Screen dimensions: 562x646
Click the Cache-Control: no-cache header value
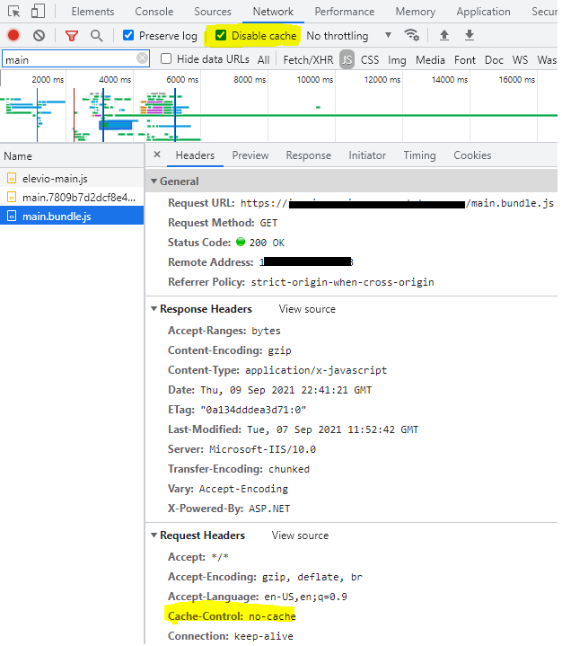point(272,616)
